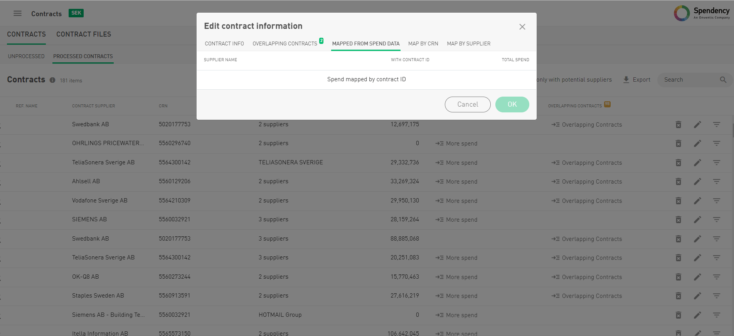Click the search magnifier icon
Viewport: 734px width, 336px height.
click(x=723, y=80)
